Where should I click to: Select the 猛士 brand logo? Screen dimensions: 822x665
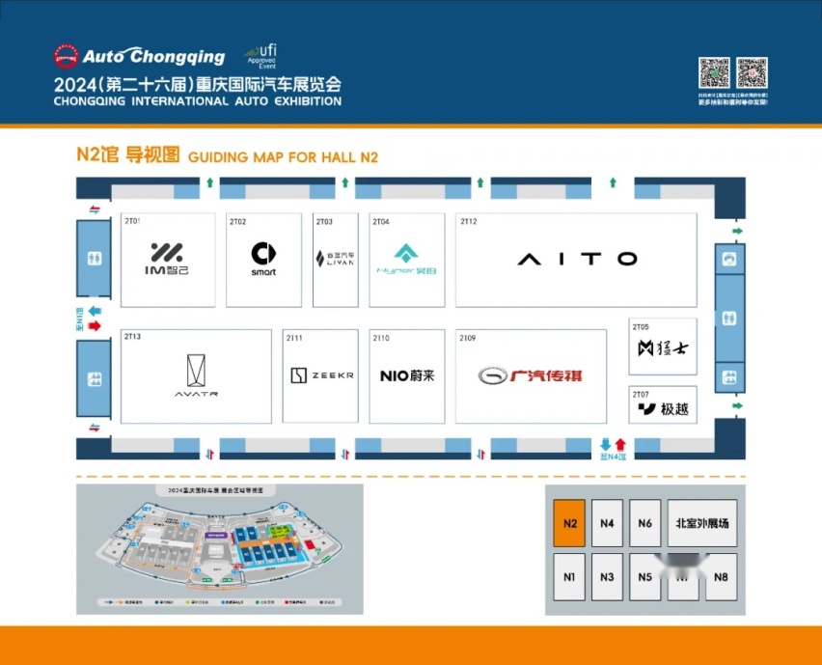pyautogui.click(x=663, y=348)
